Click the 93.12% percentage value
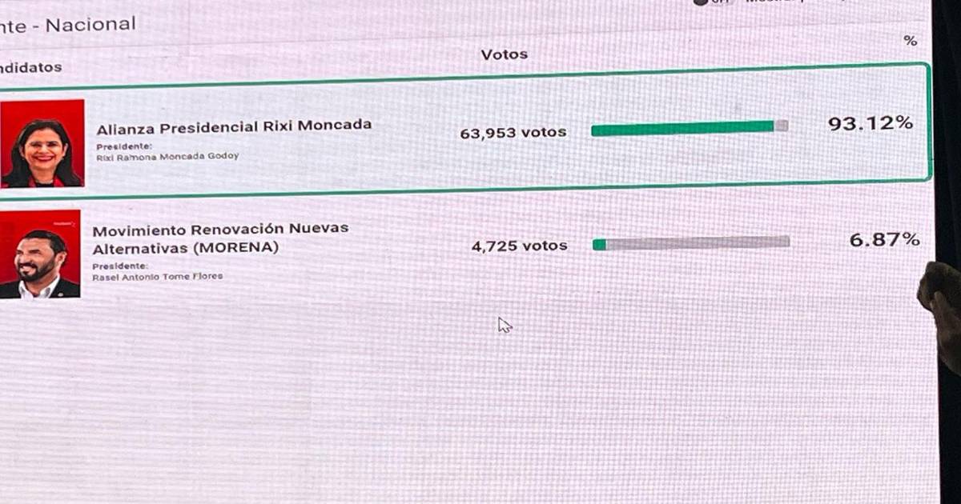The height and width of the screenshot is (504, 961). pyautogui.click(x=870, y=123)
